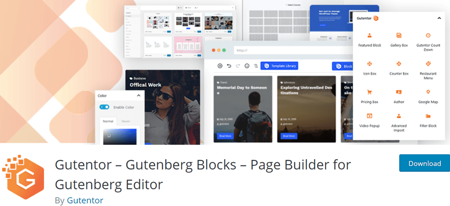Open the list outline icon in toolbar

(x=256, y=66)
